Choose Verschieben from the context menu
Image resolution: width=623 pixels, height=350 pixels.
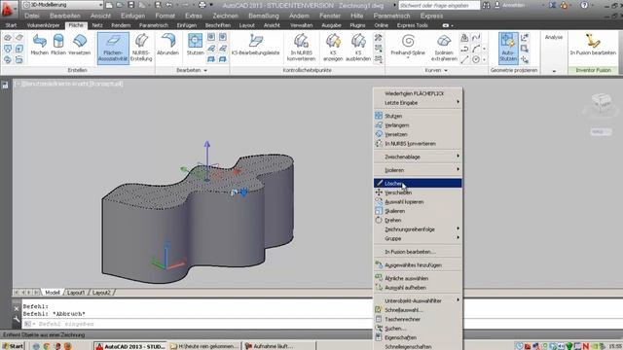(x=418, y=192)
